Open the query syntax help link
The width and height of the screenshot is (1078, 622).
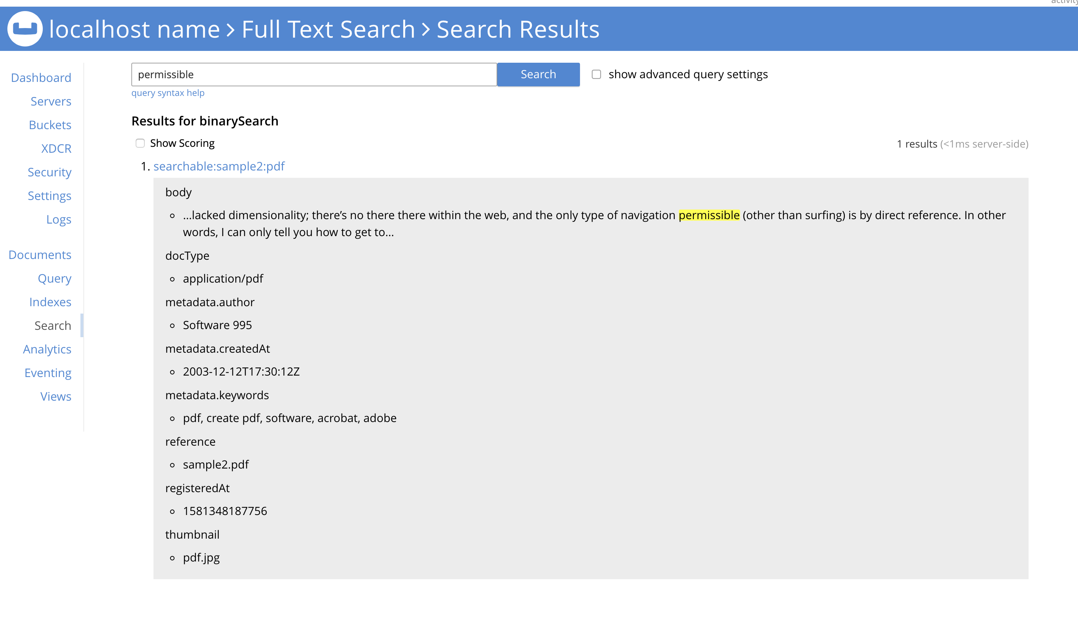[167, 93]
